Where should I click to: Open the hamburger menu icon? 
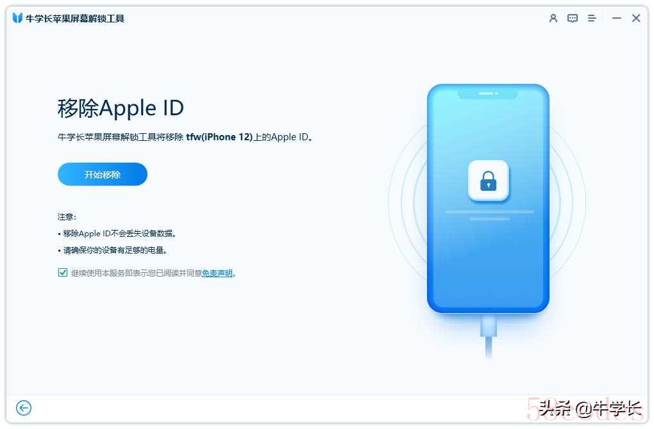[591, 19]
